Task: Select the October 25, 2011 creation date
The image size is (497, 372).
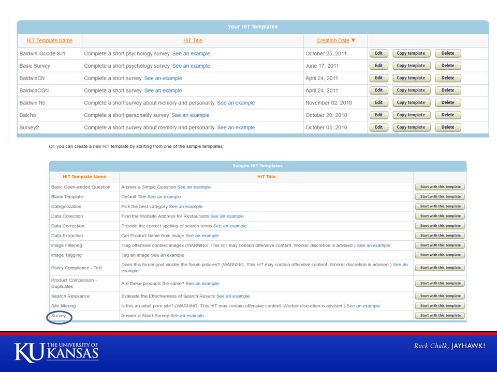Action: point(326,54)
